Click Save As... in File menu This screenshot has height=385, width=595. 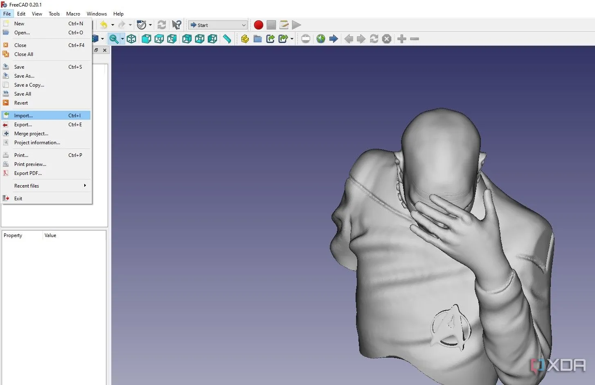point(24,76)
